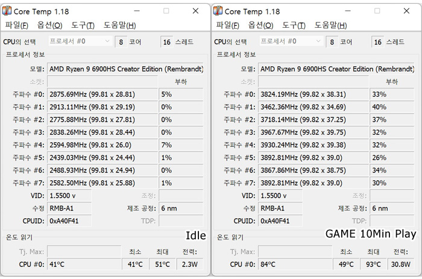Screen dimensions: 422x279
Task: Select 3867.86MHz frequency #6 value
Action: tap(313, 170)
